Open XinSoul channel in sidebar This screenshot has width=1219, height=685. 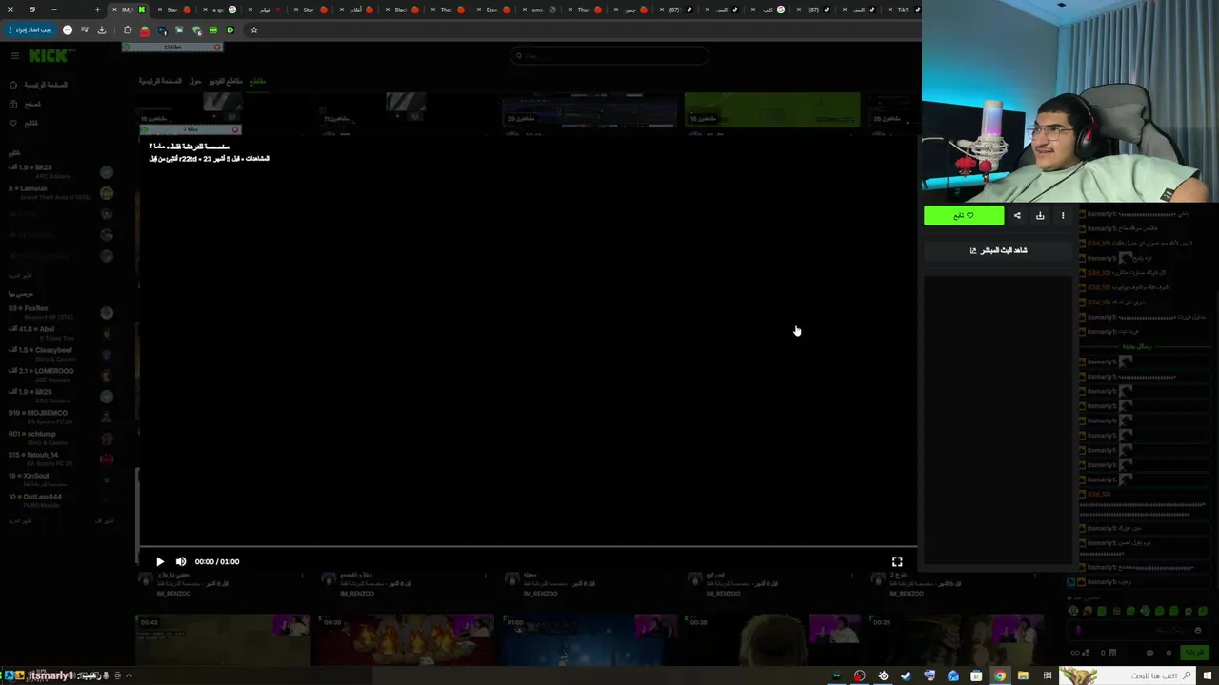point(61,479)
